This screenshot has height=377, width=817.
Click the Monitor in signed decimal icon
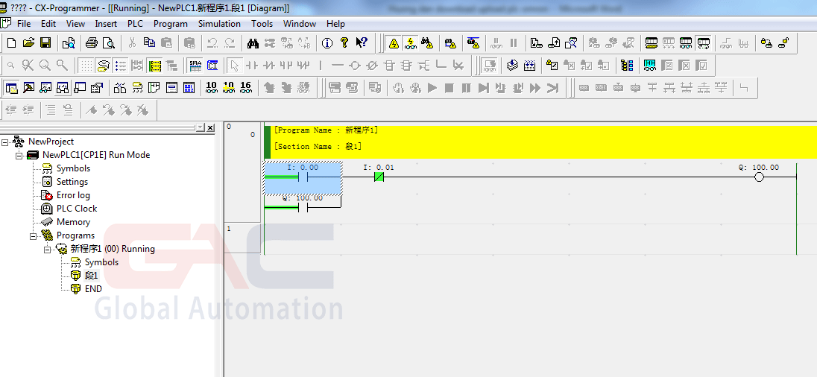(x=228, y=87)
